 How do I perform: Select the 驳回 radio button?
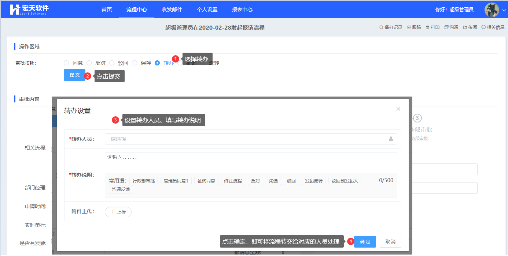[112, 63]
